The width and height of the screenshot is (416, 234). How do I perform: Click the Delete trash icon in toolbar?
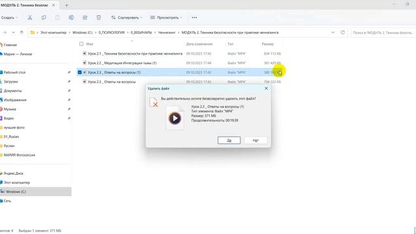[x=99, y=18]
